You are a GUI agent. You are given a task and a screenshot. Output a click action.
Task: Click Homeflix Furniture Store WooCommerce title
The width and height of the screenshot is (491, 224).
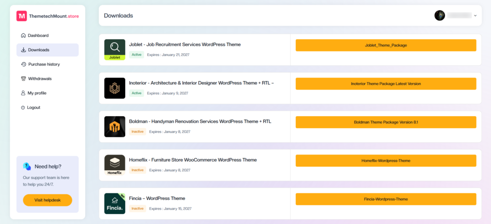coord(193,160)
